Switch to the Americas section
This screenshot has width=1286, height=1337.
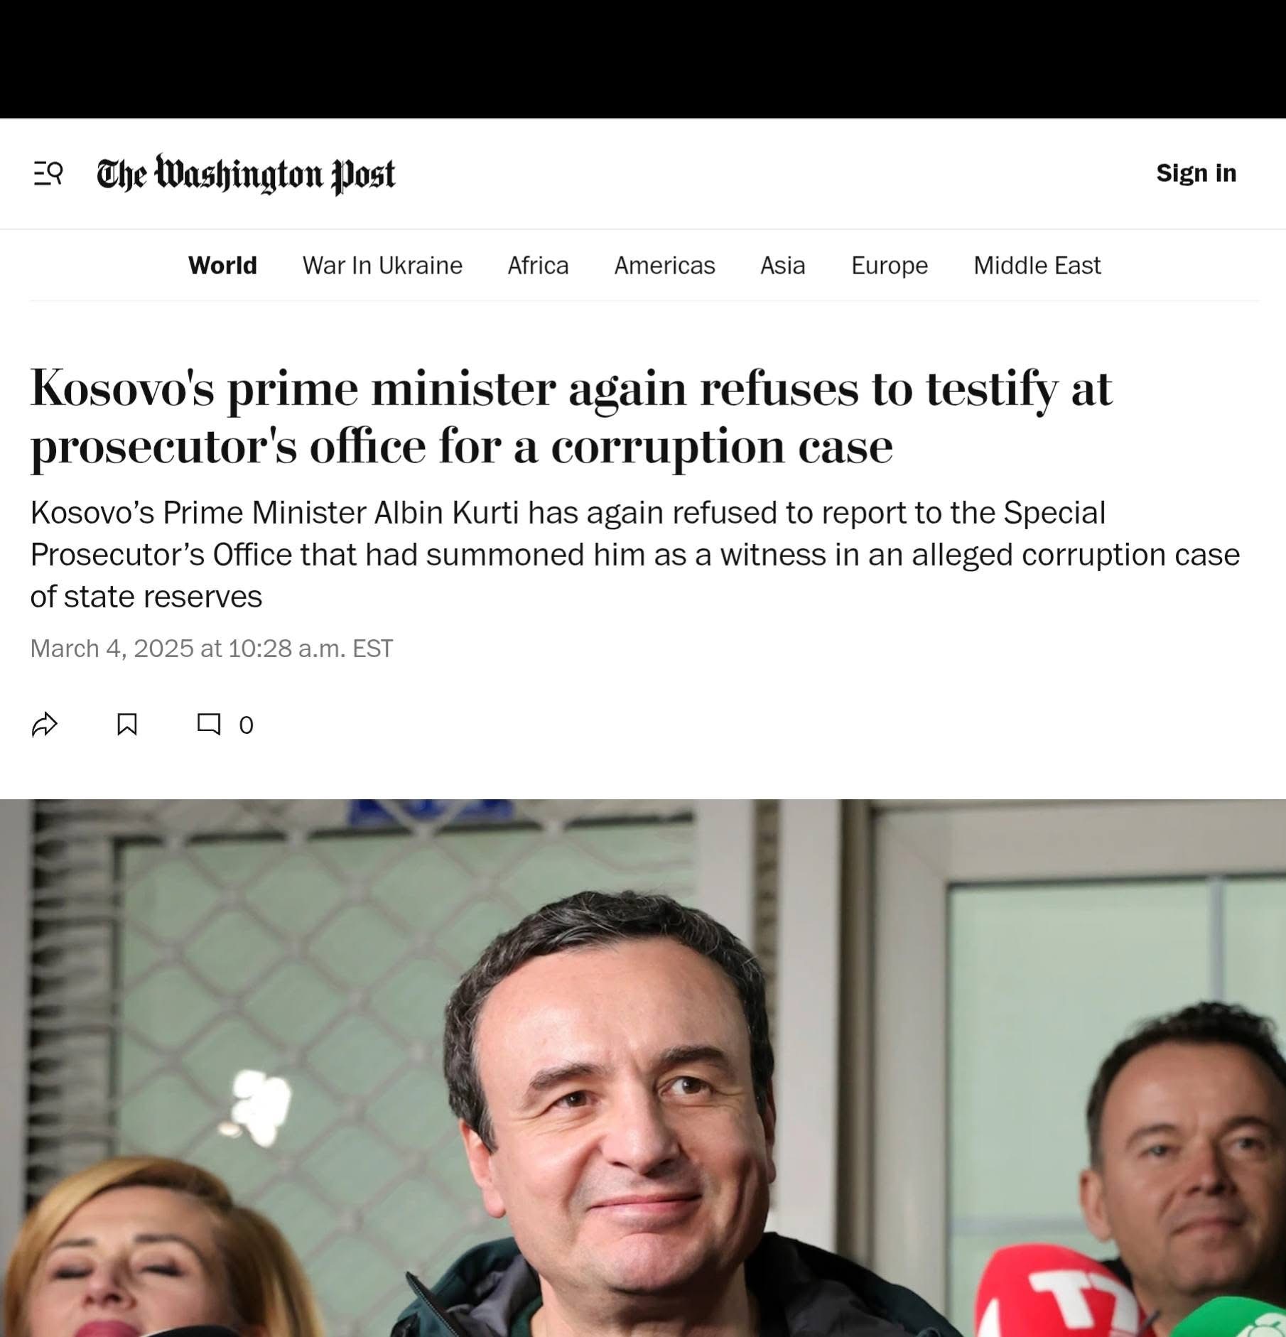coord(664,265)
